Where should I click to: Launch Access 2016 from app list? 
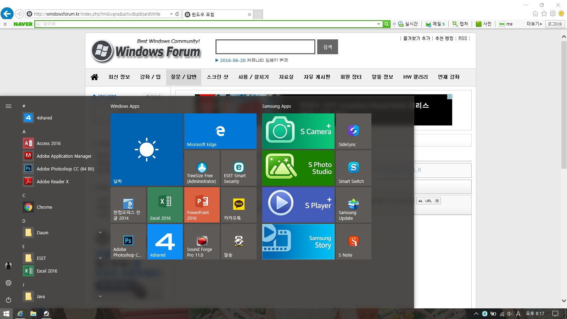(63, 143)
